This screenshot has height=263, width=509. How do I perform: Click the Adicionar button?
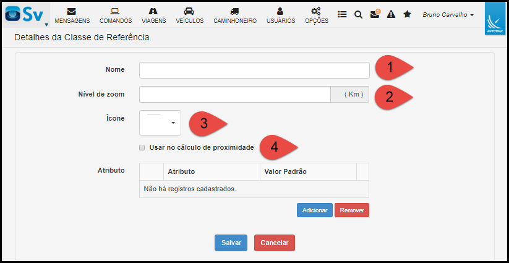point(315,210)
